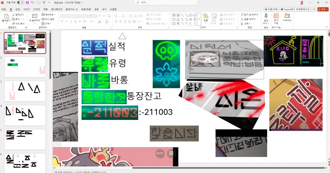Switch to the 전환 (Transitions) tab
The height and width of the screenshot is (173, 330).
click(x=45, y=9)
